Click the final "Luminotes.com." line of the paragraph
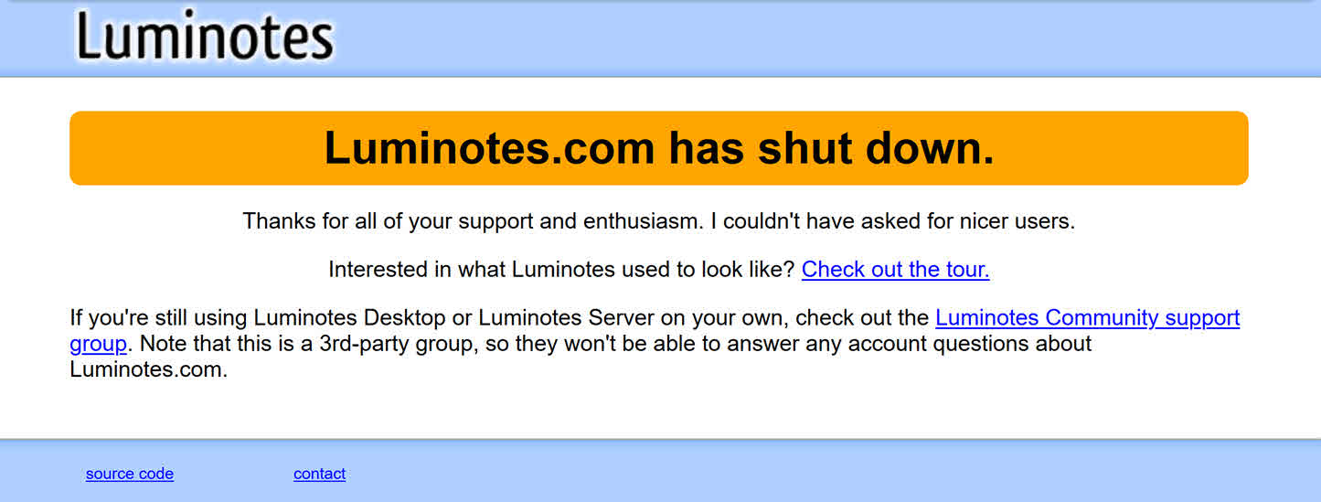The height and width of the screenshot is (502, 1321). [x=148, y=370]
